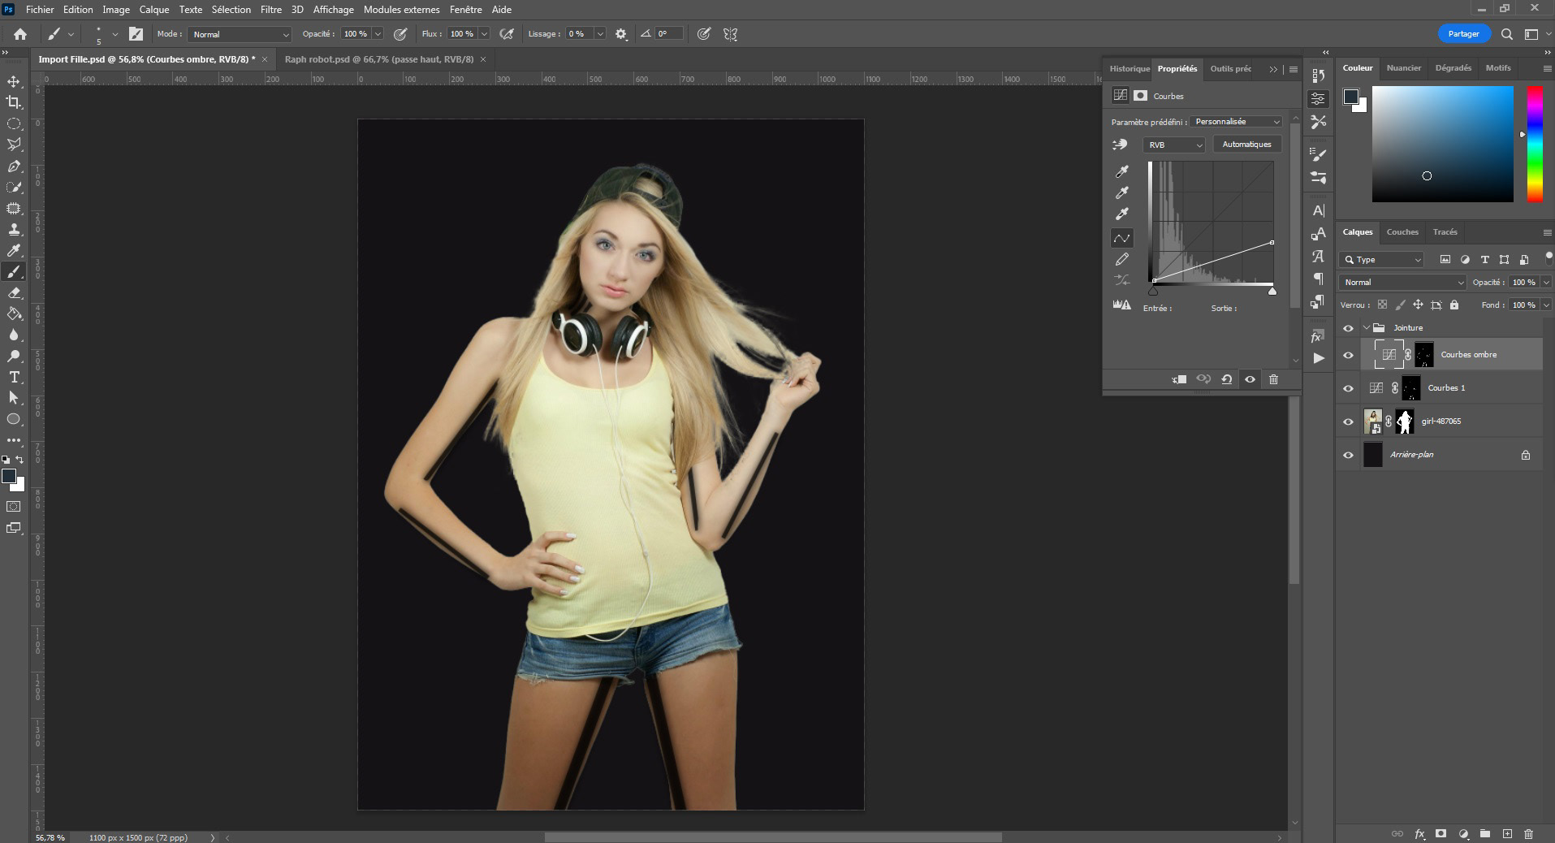Select the Dodge tool
Screen dimensions: 1555x843
click(14, 356)
